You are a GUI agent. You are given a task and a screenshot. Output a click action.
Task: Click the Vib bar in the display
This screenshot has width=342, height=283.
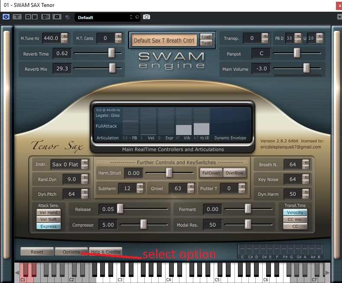184,121
